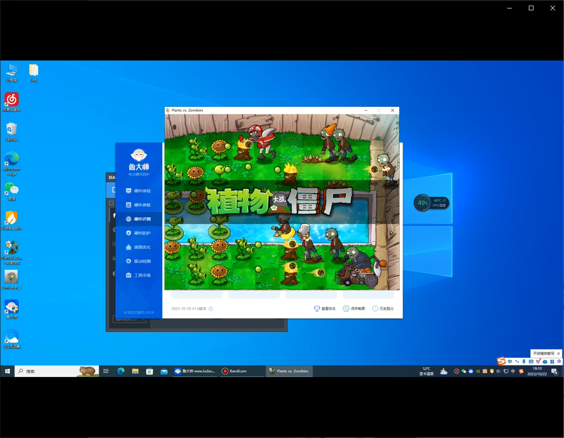Select PlantsVsZombies shortcut on desktop
Viewport: 564px width, 438px height.
coord(12,253)
